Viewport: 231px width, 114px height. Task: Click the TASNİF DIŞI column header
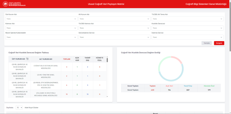(x=87, y=59)
